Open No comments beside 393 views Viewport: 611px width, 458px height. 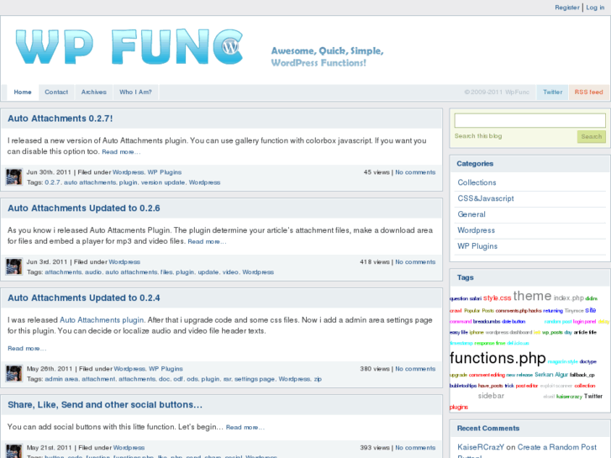click(x=415, y=448)
